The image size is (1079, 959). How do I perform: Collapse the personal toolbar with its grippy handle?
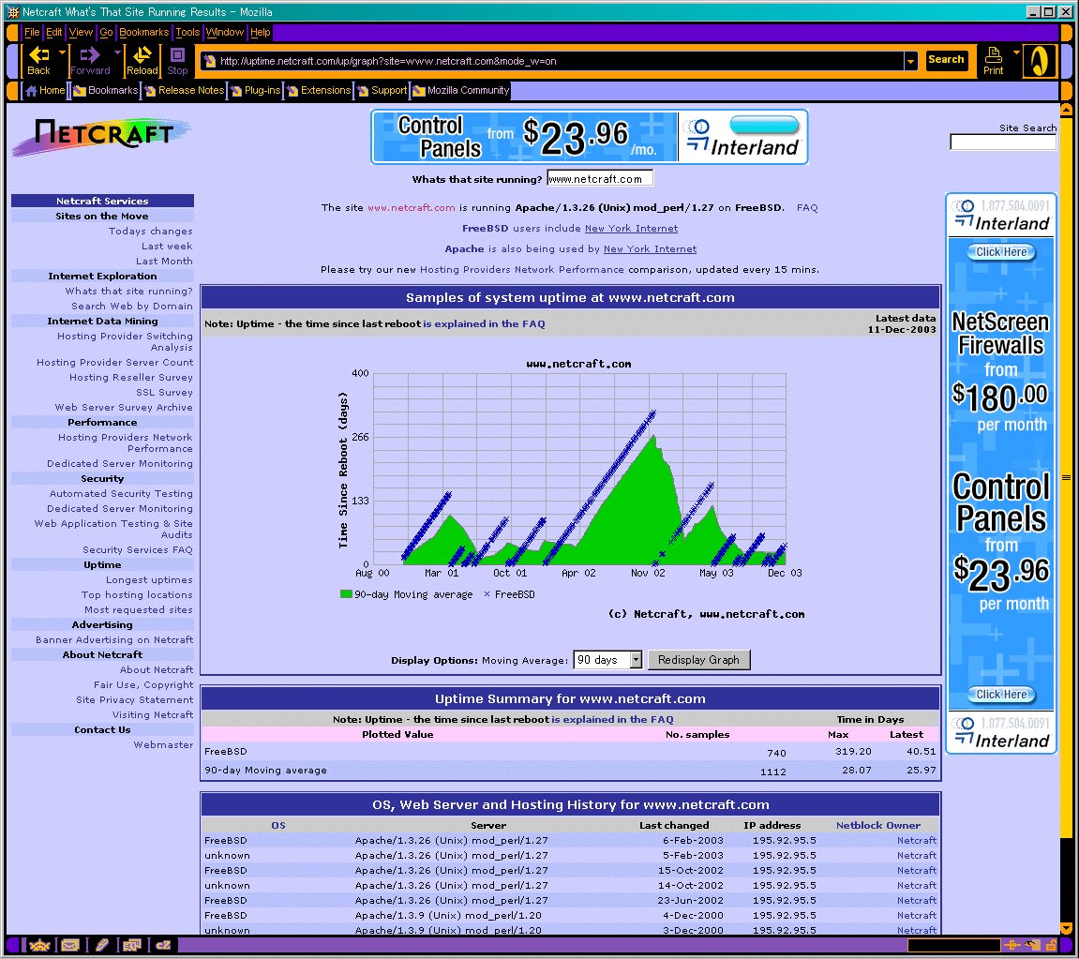click(13, 90)
